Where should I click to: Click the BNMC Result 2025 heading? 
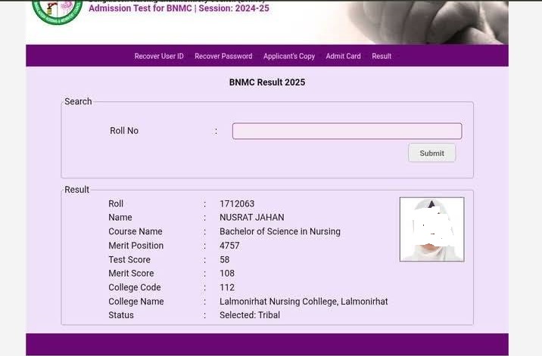(x=267, y=82)
